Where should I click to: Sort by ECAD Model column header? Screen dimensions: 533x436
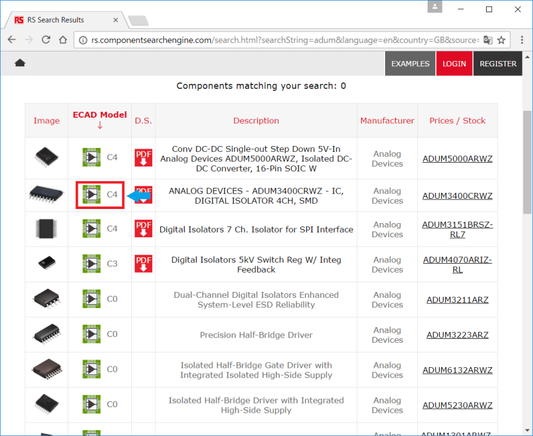[x=100, y=120]
